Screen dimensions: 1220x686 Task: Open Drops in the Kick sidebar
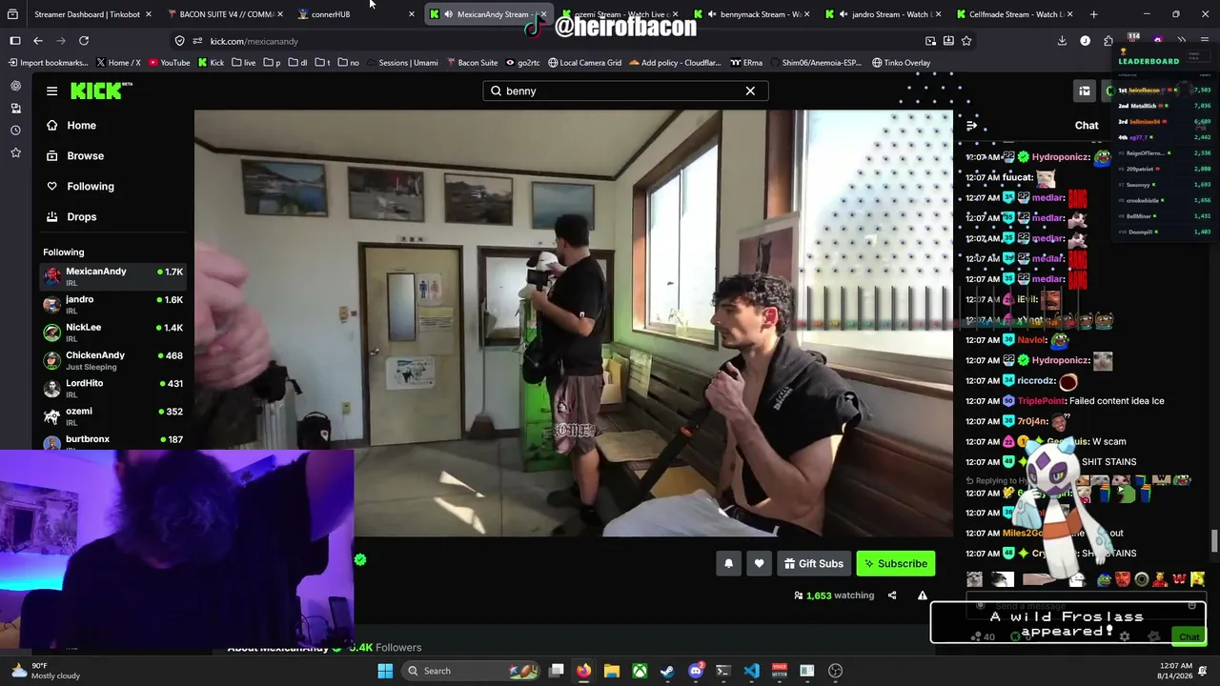tap(82, 216)
